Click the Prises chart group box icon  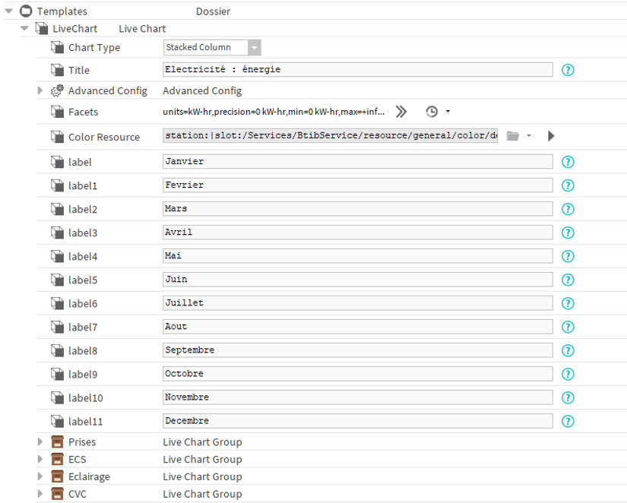pos(57,441)
